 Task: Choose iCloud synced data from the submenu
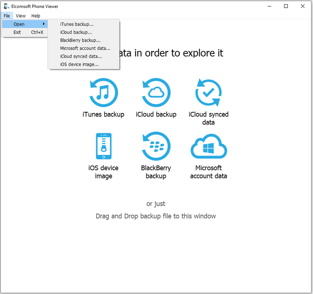pos(80,56)
